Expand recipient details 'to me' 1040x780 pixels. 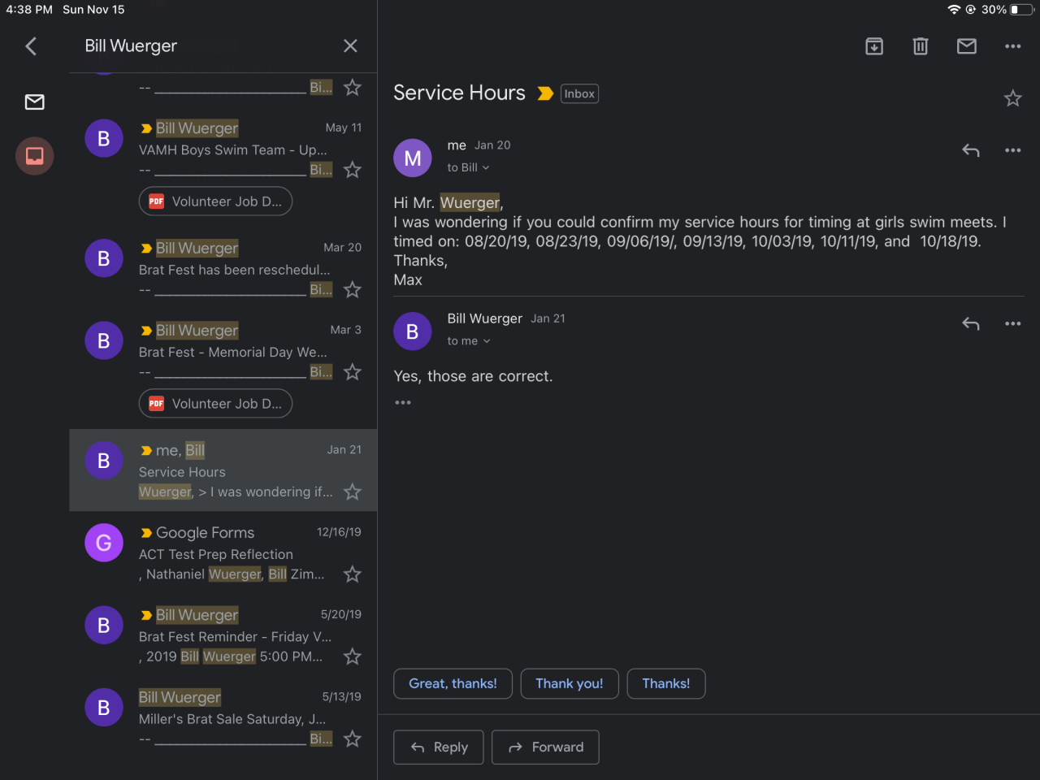468,341
